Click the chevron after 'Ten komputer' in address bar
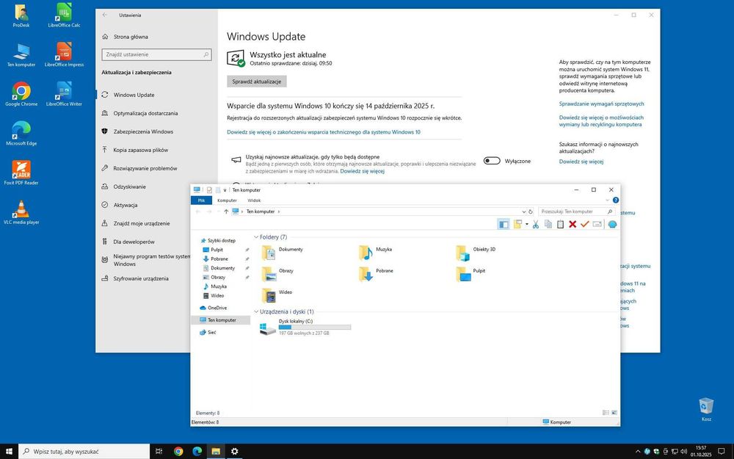The height and width of the screenshot is (459, 734). [x=279, y=212]
